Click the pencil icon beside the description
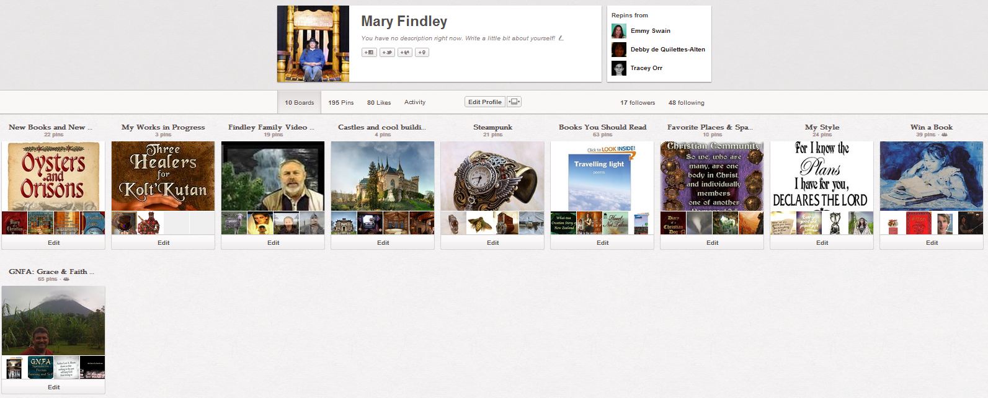The width and height of the screenshot is (988, 398). 561,38
